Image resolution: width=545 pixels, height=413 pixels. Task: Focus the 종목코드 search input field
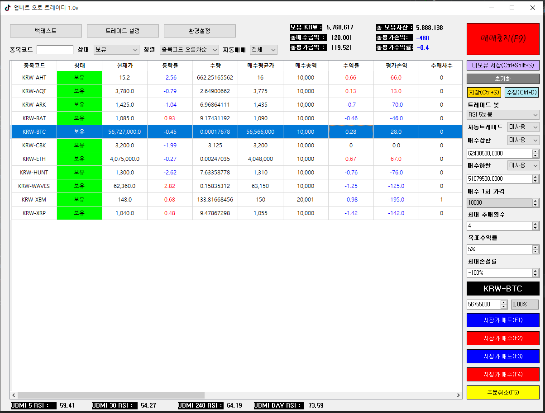55,50
